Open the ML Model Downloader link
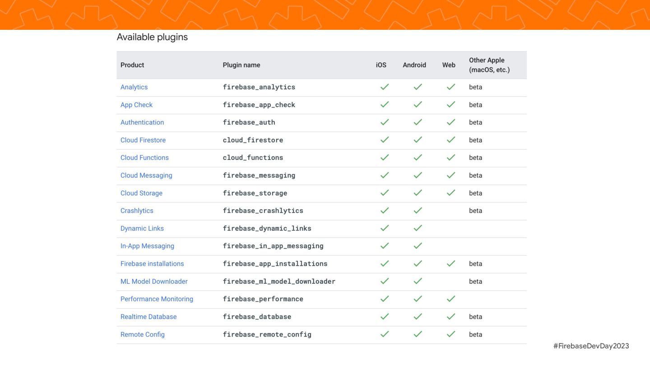 pos(154,281)
